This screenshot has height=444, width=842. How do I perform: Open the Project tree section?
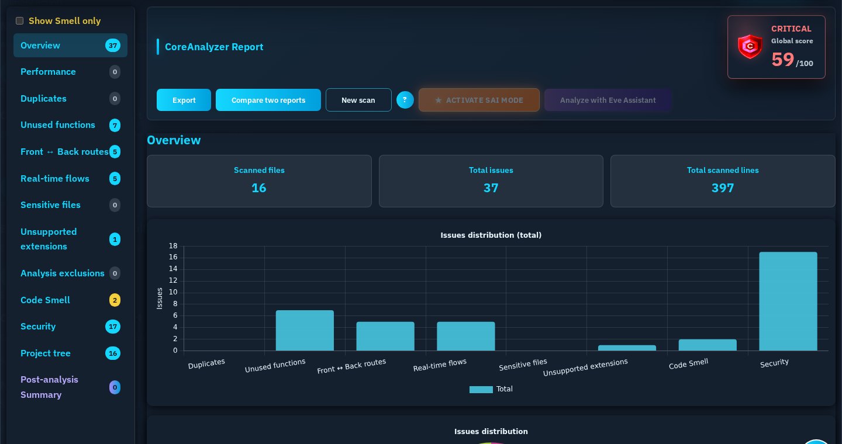point(70,353)
